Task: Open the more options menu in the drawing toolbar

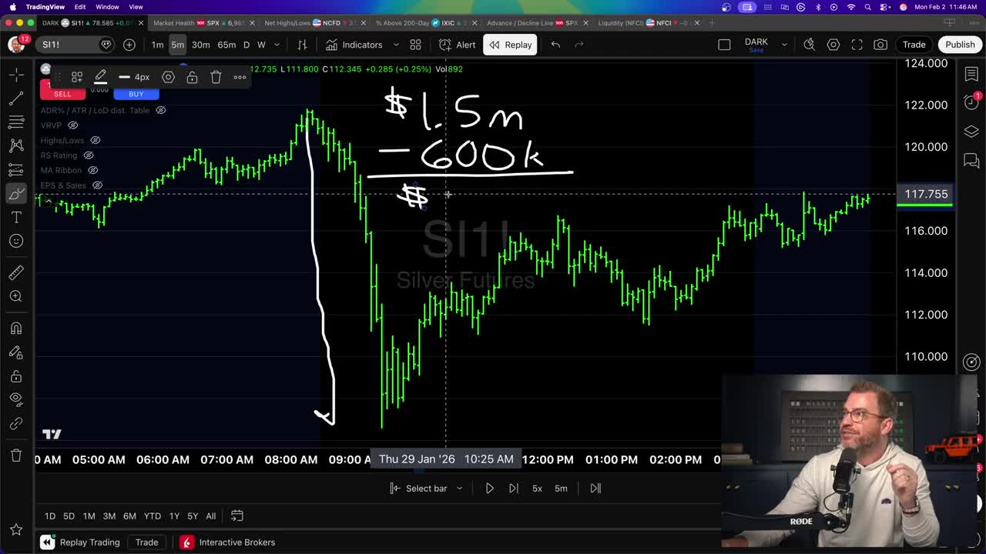Action: (240, 76)
